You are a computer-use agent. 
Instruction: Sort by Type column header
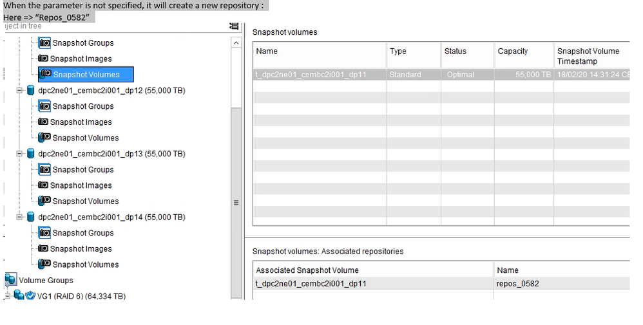point(414,55)
